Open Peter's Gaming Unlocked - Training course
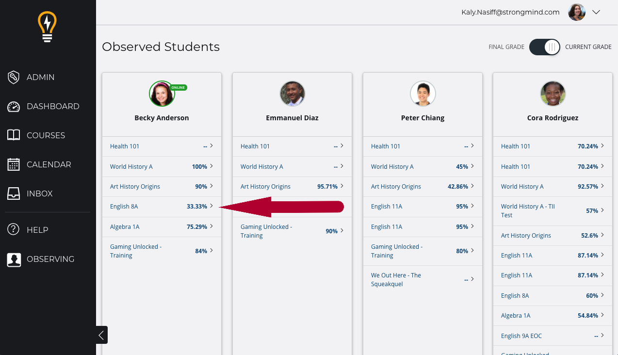The image size is (618, 355). pyautogui.click(x=397, y=251)
